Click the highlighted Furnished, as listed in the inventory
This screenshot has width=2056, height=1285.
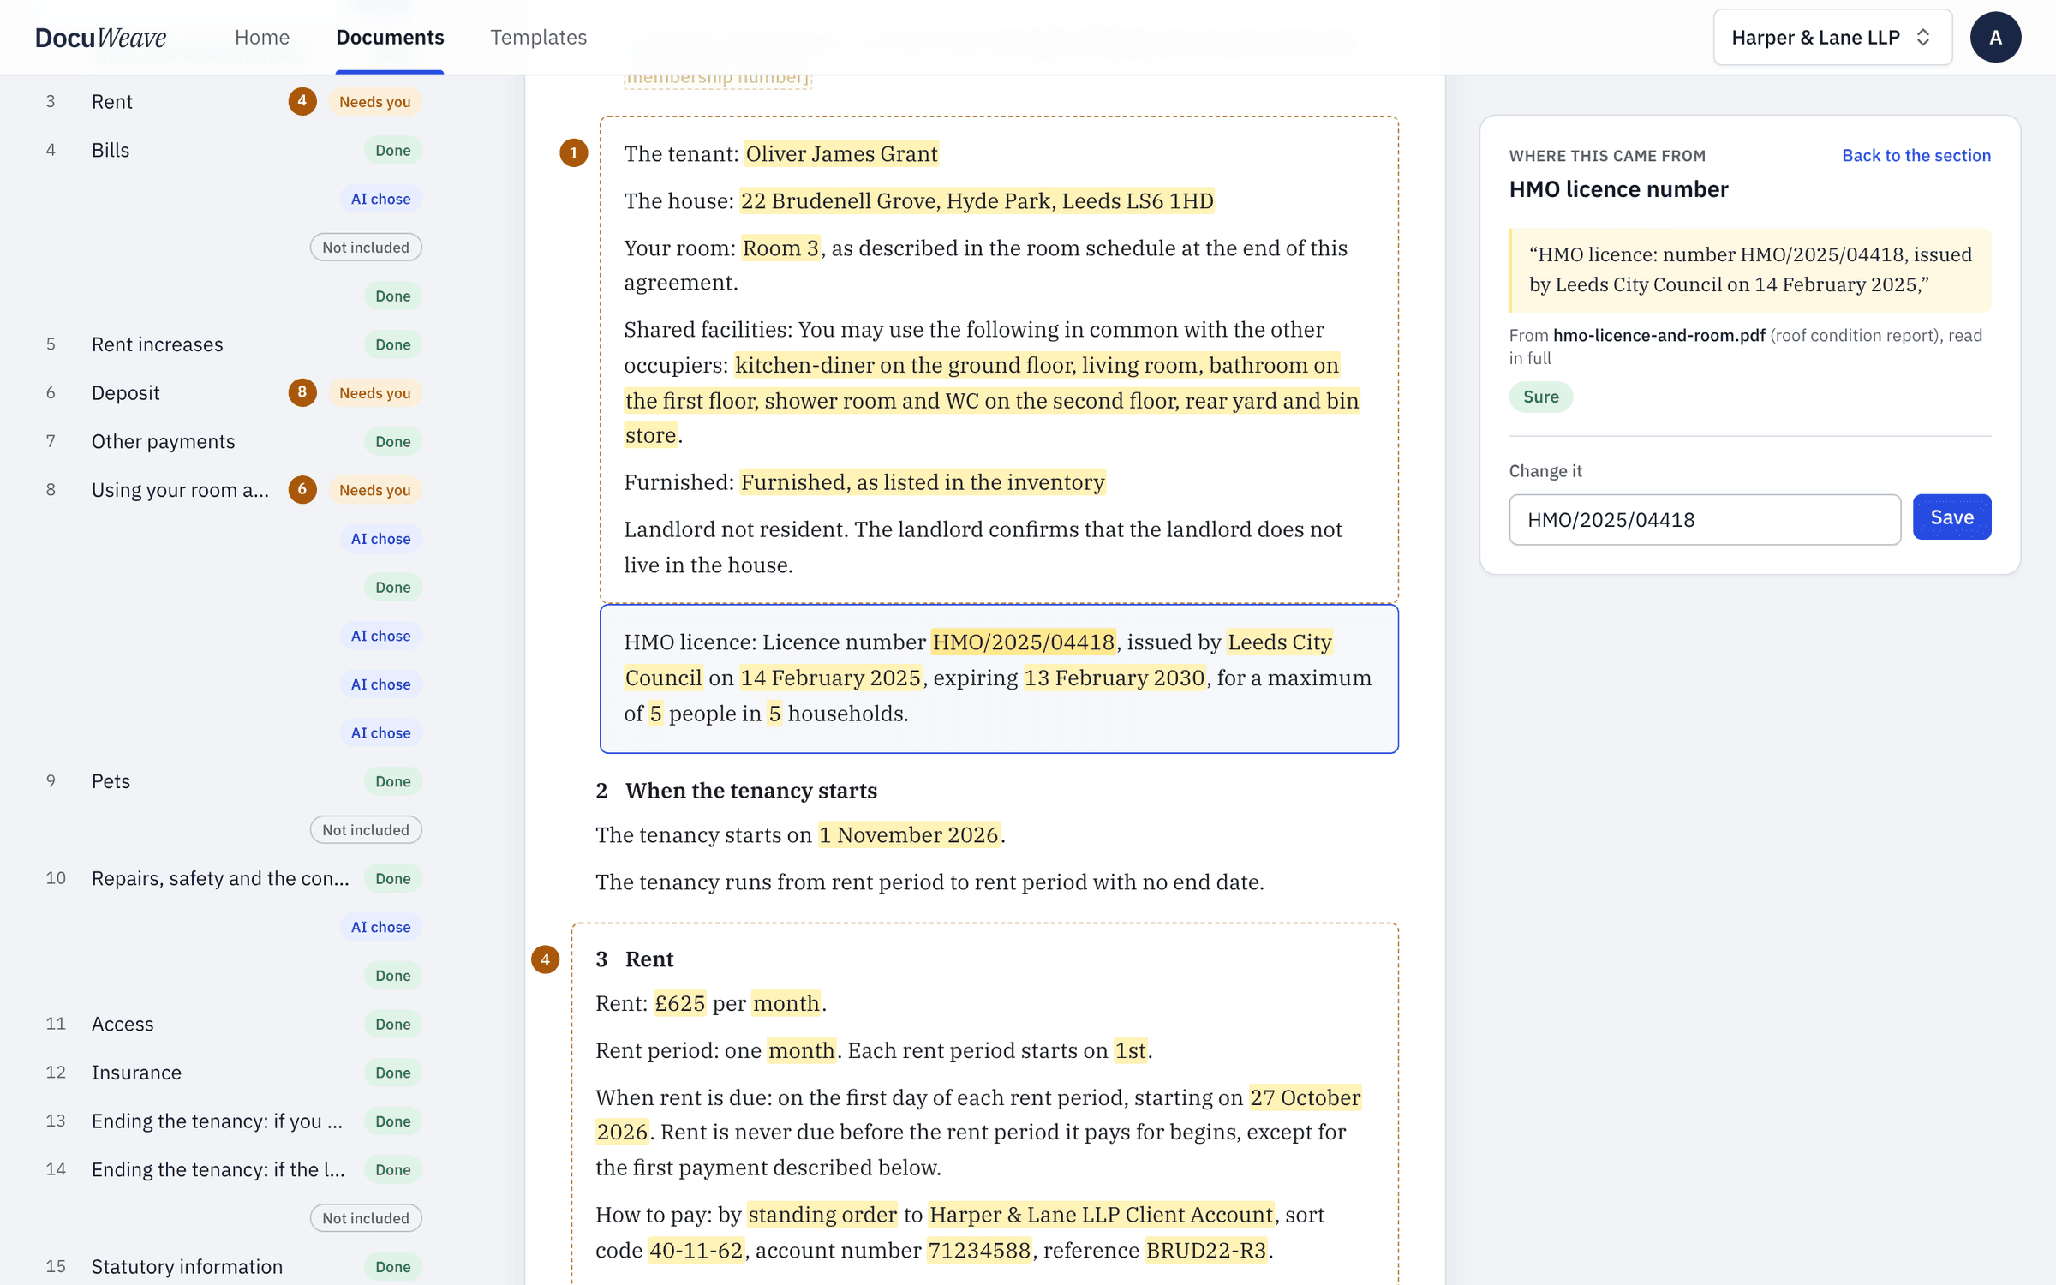(x=923, y=482)
